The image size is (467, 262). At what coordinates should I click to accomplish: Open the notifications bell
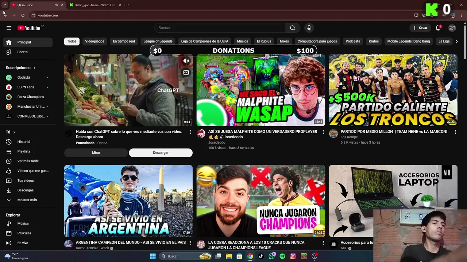tap(438, 28)
